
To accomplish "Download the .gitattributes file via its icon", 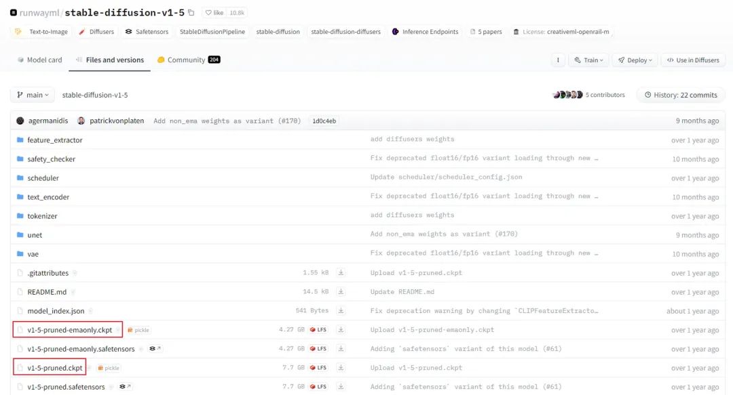I will (341, 272).
